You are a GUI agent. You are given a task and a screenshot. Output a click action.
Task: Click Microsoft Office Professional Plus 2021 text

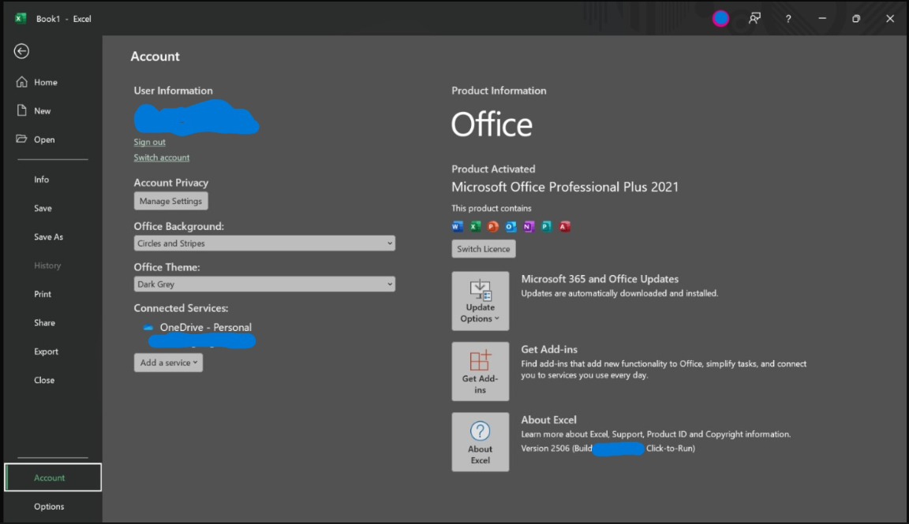(565, 187)
